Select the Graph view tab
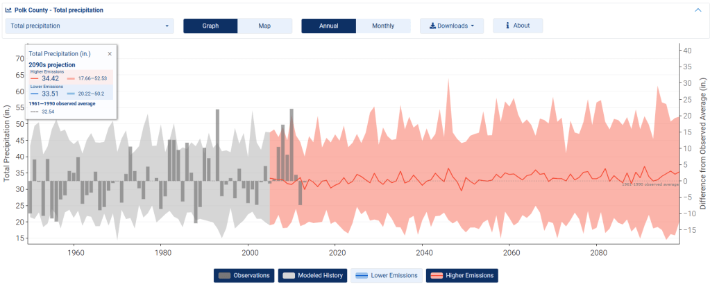This screenshot has width=710, height=289. (210, 26)
